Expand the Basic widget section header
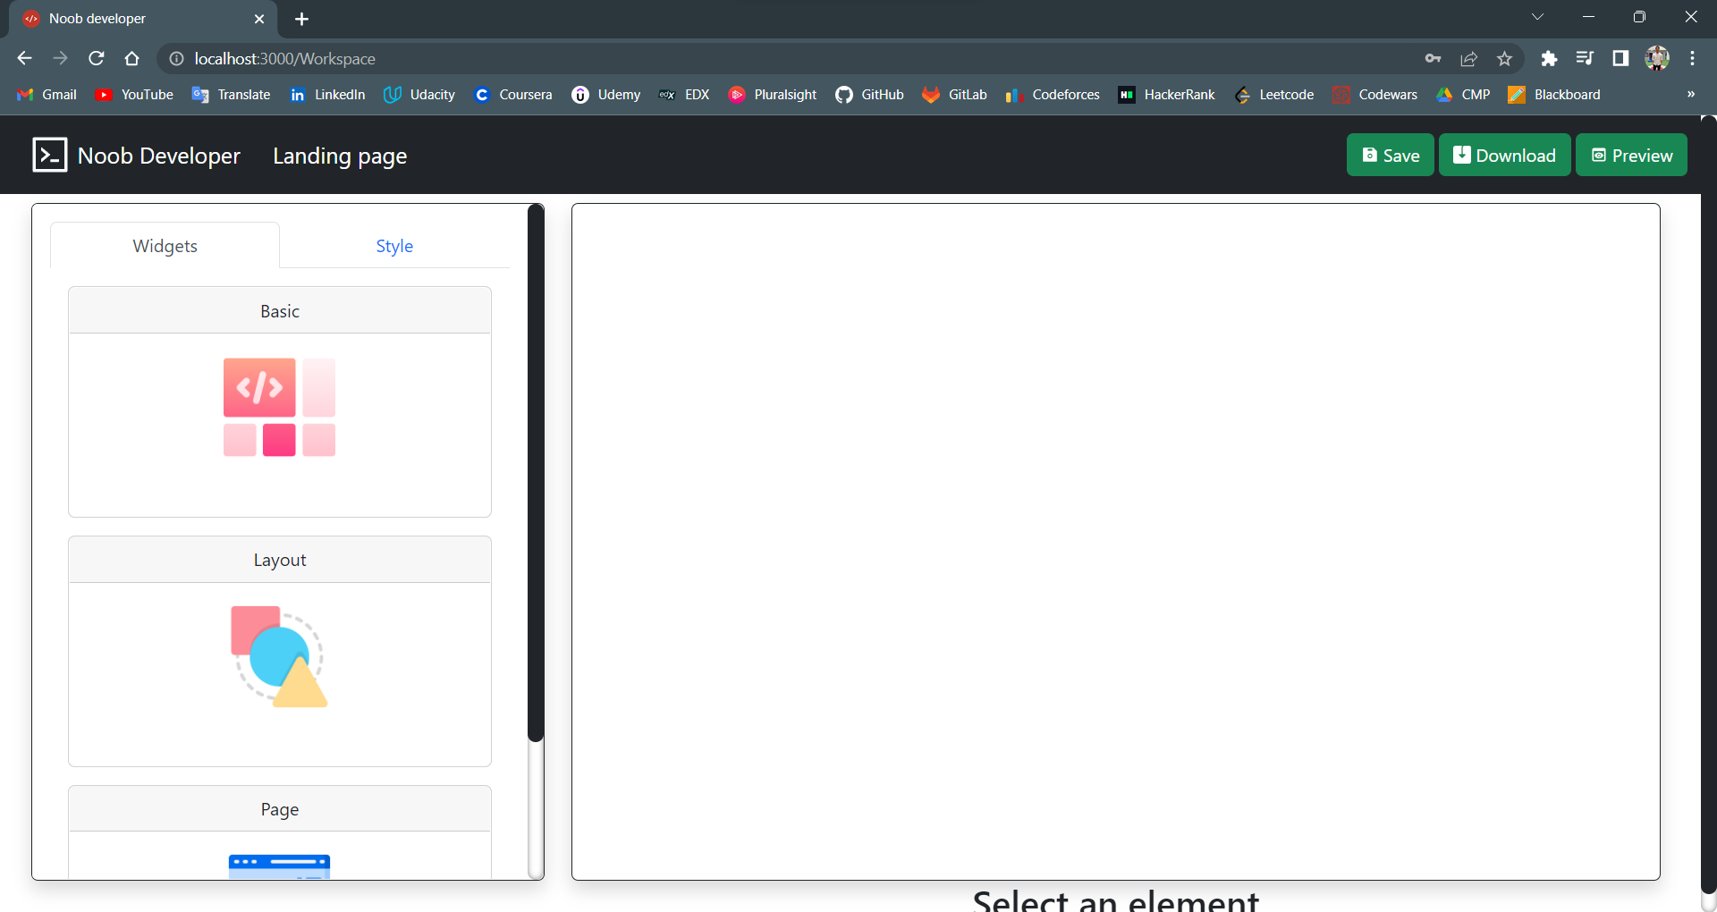The width and height of the screenshot is (1717, 912). [280, 311]
